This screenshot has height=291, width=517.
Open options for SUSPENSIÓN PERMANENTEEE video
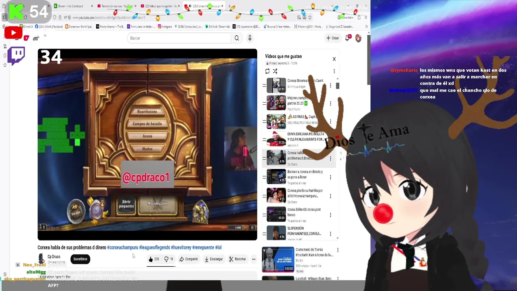coord(330,234)
